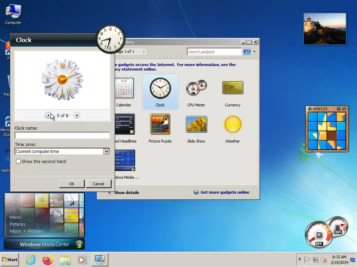Show the previous clock face style
The width and height of the screenshot is (357, 267).
[x=48, y=115]
